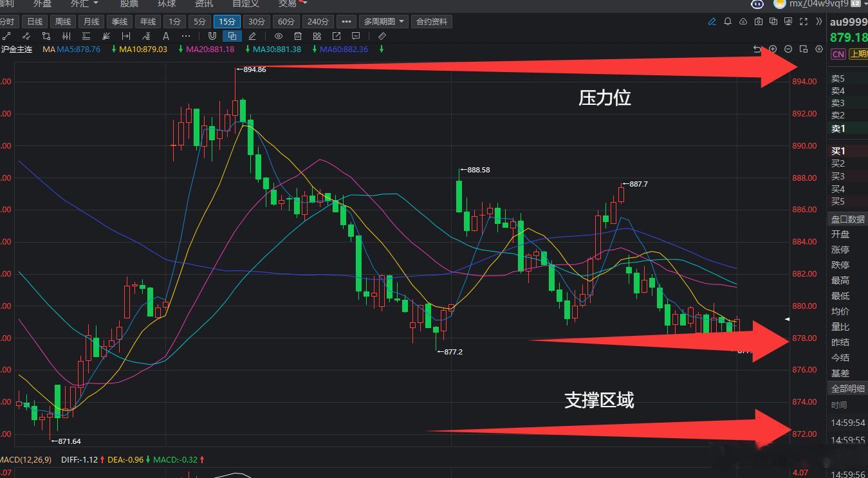Open the 自定义 menu
This screenshot has height=478, width=868.
(x=246, y=3)
